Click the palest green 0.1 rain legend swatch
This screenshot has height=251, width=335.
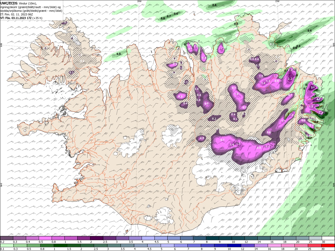pos(7,246)
